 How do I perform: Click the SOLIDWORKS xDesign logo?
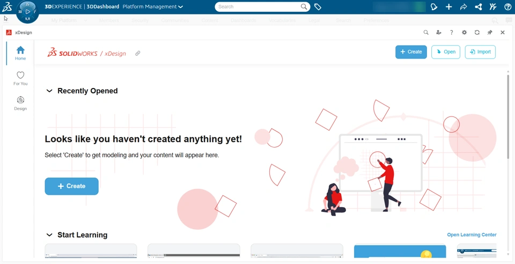click(x=87, y=53)
